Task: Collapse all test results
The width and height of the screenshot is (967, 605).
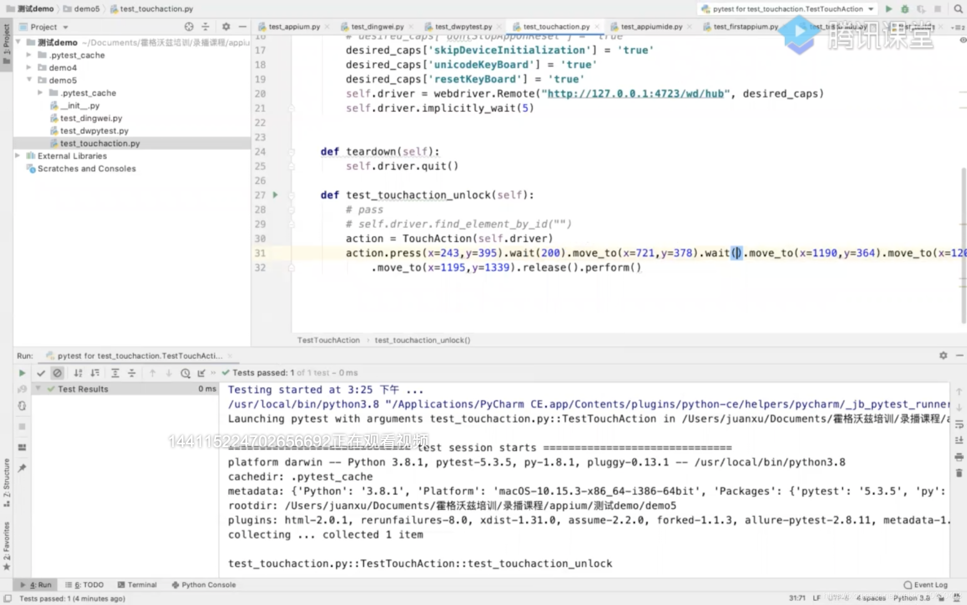Action: [x=131, y=373]
